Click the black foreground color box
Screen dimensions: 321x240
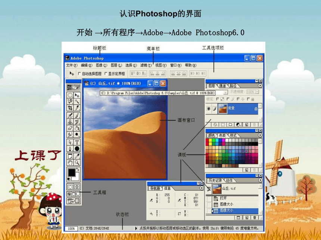click(72, 172)
